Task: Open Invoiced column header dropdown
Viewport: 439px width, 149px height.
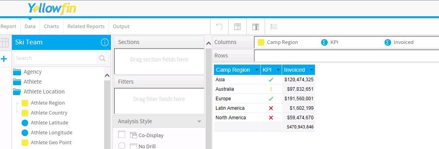Action: click(x=311, y=70)
